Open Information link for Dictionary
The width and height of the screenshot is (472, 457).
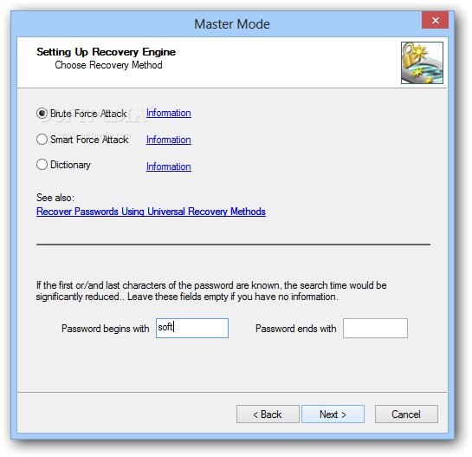(x=169, y=166)
